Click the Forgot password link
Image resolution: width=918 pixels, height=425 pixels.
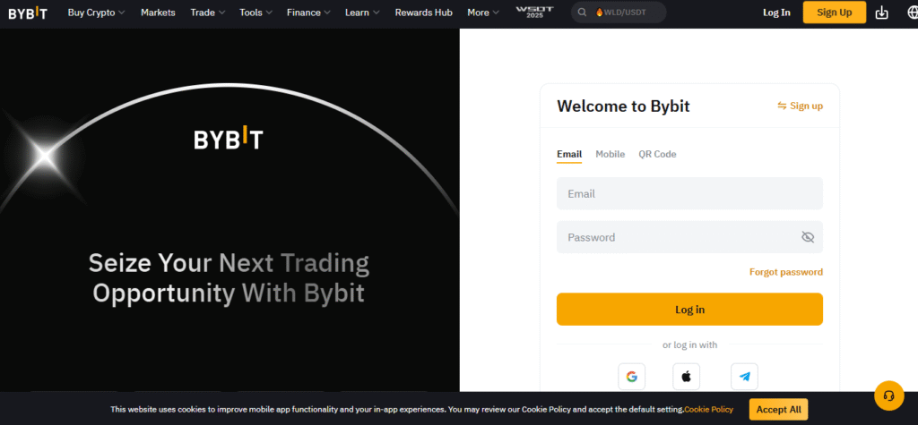point(785,272)
